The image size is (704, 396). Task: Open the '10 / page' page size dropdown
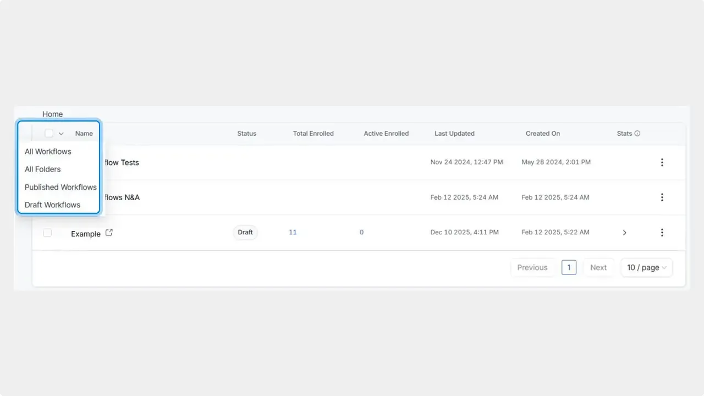point(646,267)
